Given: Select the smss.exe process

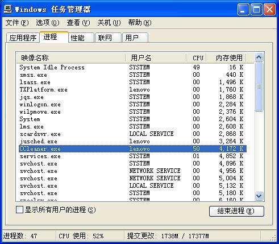Looking at the screenshot, I should [132, 75].
